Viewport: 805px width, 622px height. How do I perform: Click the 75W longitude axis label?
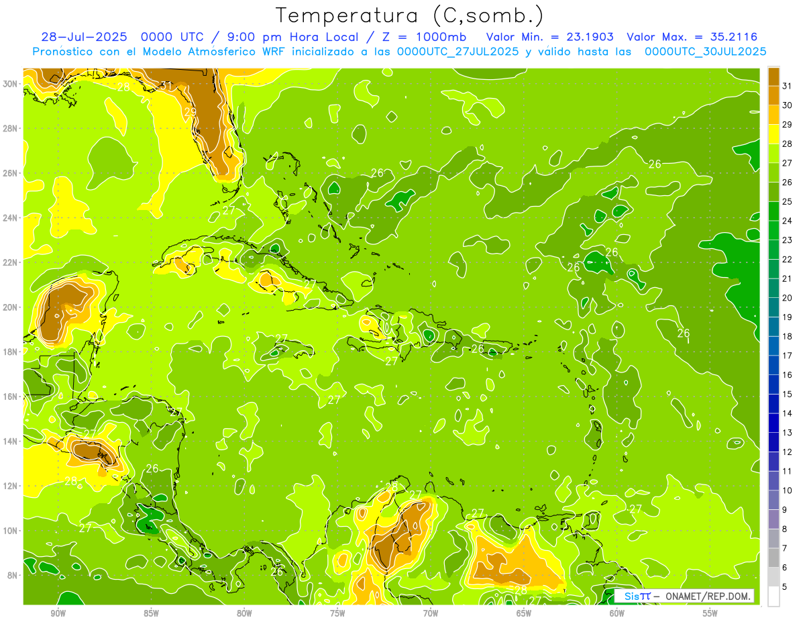[337, 614]
